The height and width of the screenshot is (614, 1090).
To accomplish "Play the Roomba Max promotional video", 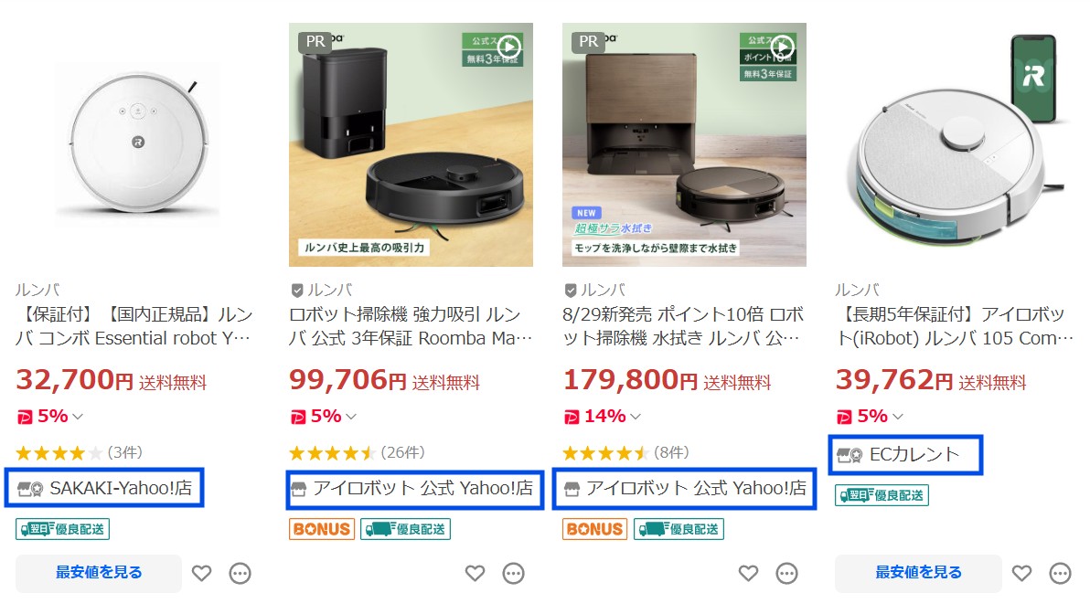I will (x=508, y=44).
